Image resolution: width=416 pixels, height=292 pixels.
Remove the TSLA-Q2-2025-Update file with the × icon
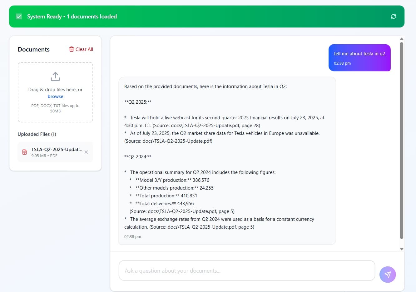(86, 152)
